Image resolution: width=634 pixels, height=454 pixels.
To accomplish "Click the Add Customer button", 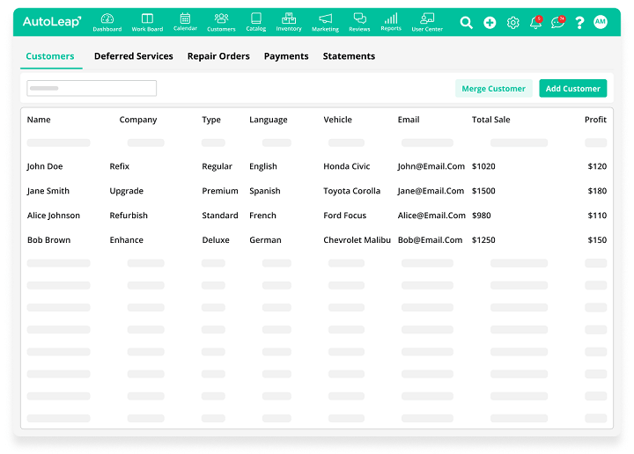I will pyautogui.click(x=572, y=89).
